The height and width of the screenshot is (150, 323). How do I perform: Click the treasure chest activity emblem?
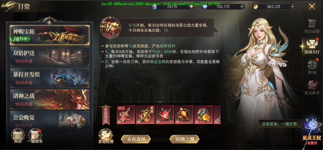(107, 28)
